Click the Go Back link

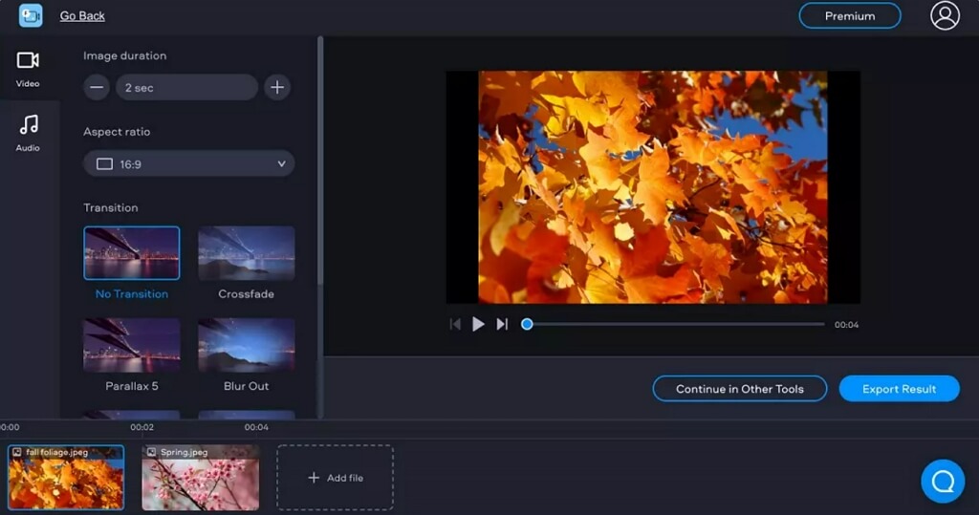coord(82,15)
